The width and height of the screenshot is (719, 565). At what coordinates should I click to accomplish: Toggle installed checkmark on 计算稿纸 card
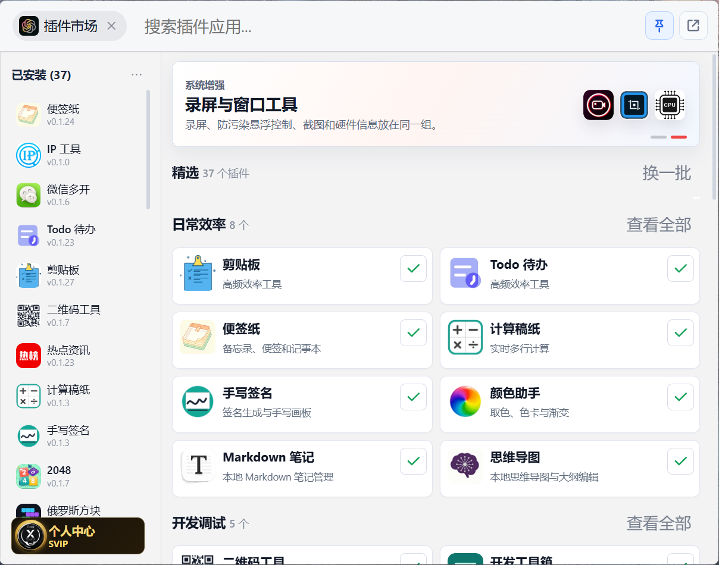(680, 333)
